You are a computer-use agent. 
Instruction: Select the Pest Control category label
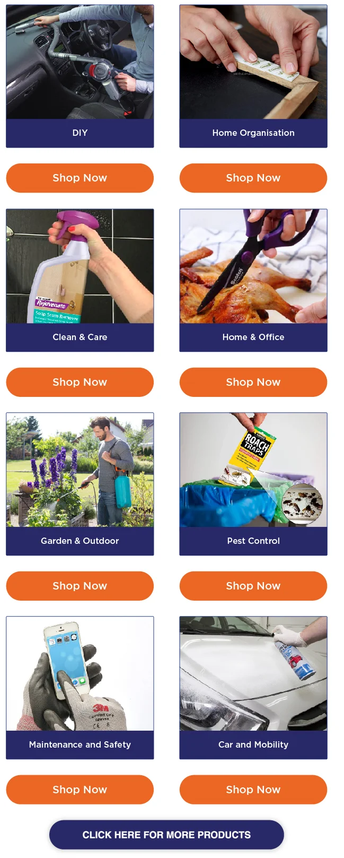tap(253, 541)
